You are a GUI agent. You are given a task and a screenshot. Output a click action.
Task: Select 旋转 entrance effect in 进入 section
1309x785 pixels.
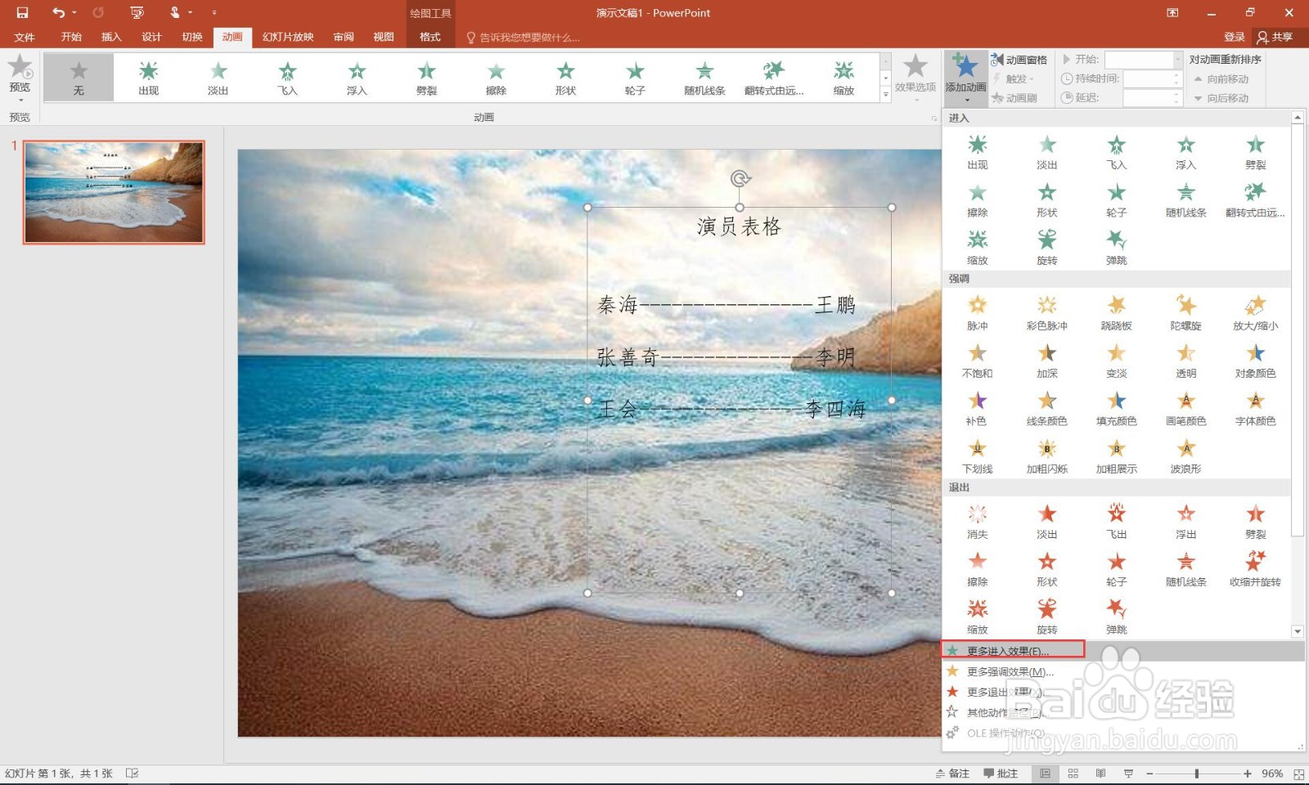click(x=1047, y=247)
